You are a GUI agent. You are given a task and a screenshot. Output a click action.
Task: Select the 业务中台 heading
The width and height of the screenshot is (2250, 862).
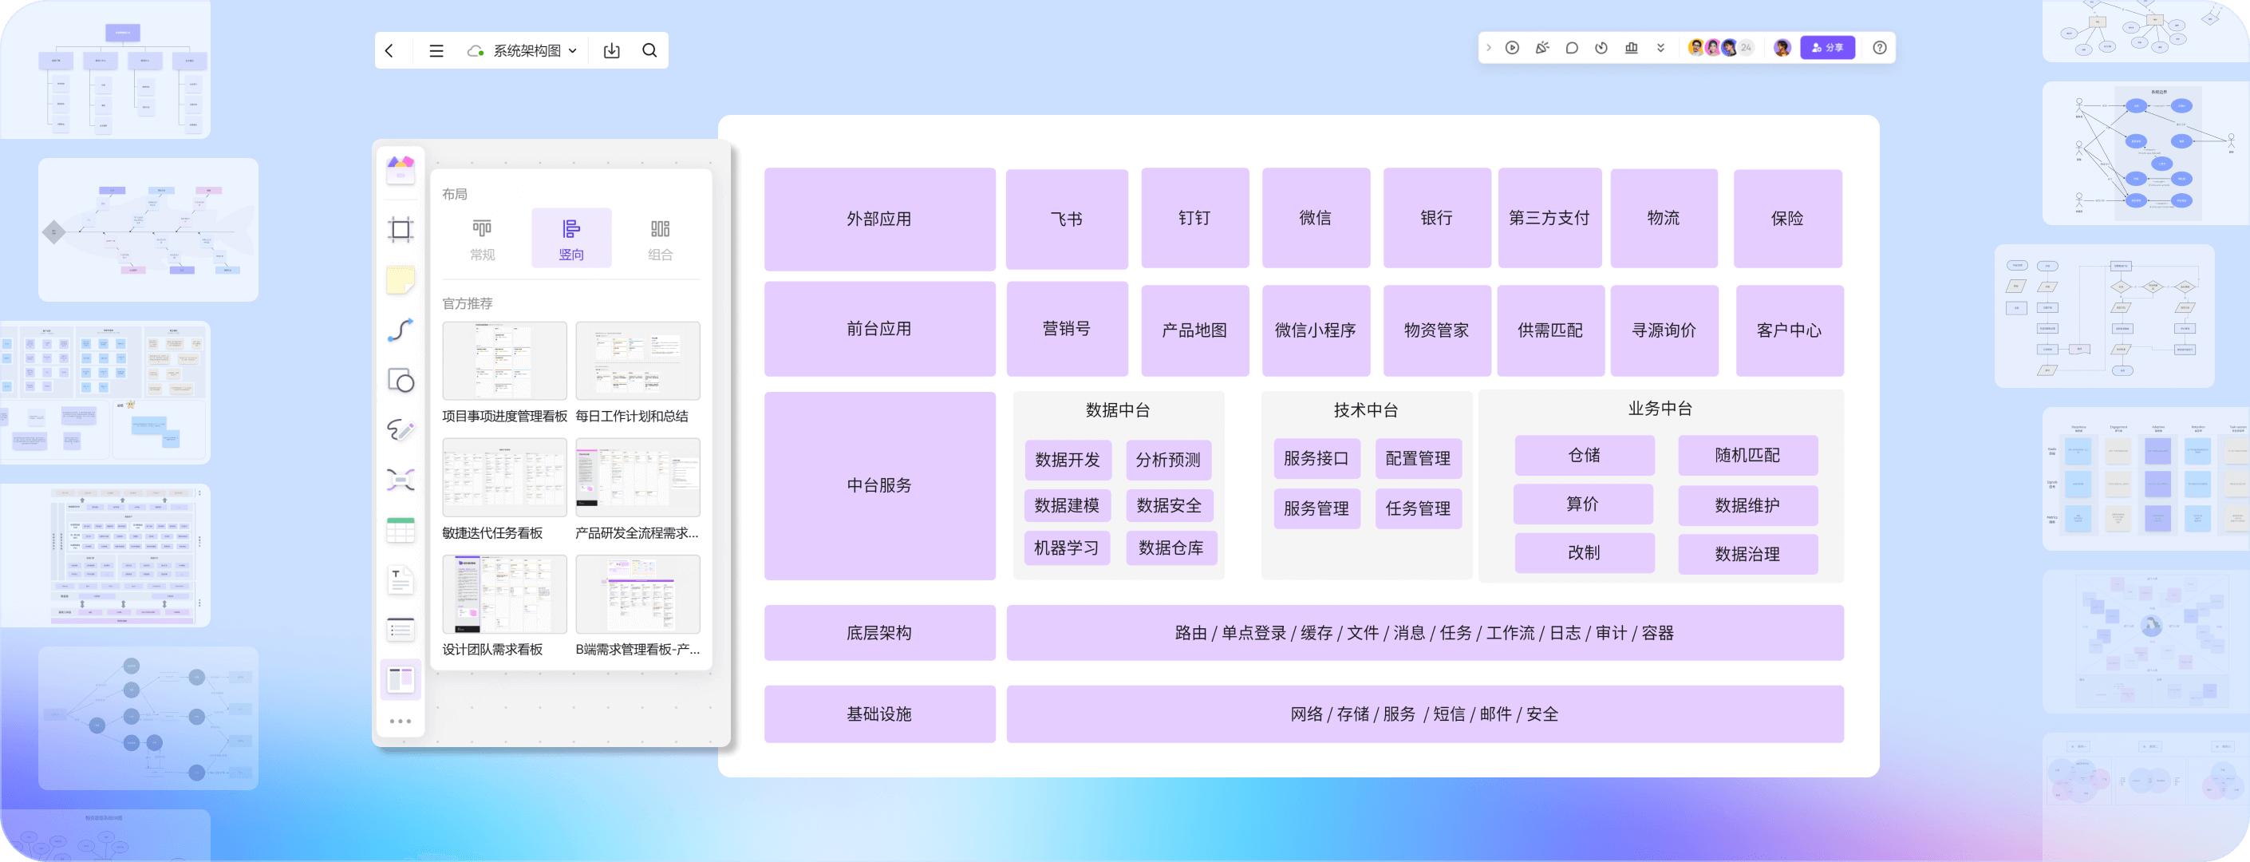[1660, 409]
